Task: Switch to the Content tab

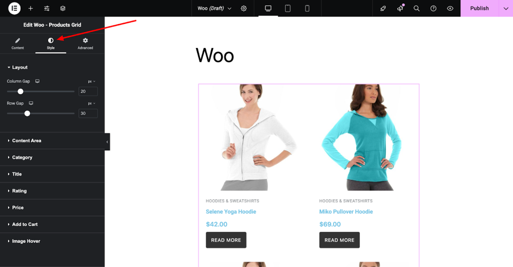Action: coord(18,44)
